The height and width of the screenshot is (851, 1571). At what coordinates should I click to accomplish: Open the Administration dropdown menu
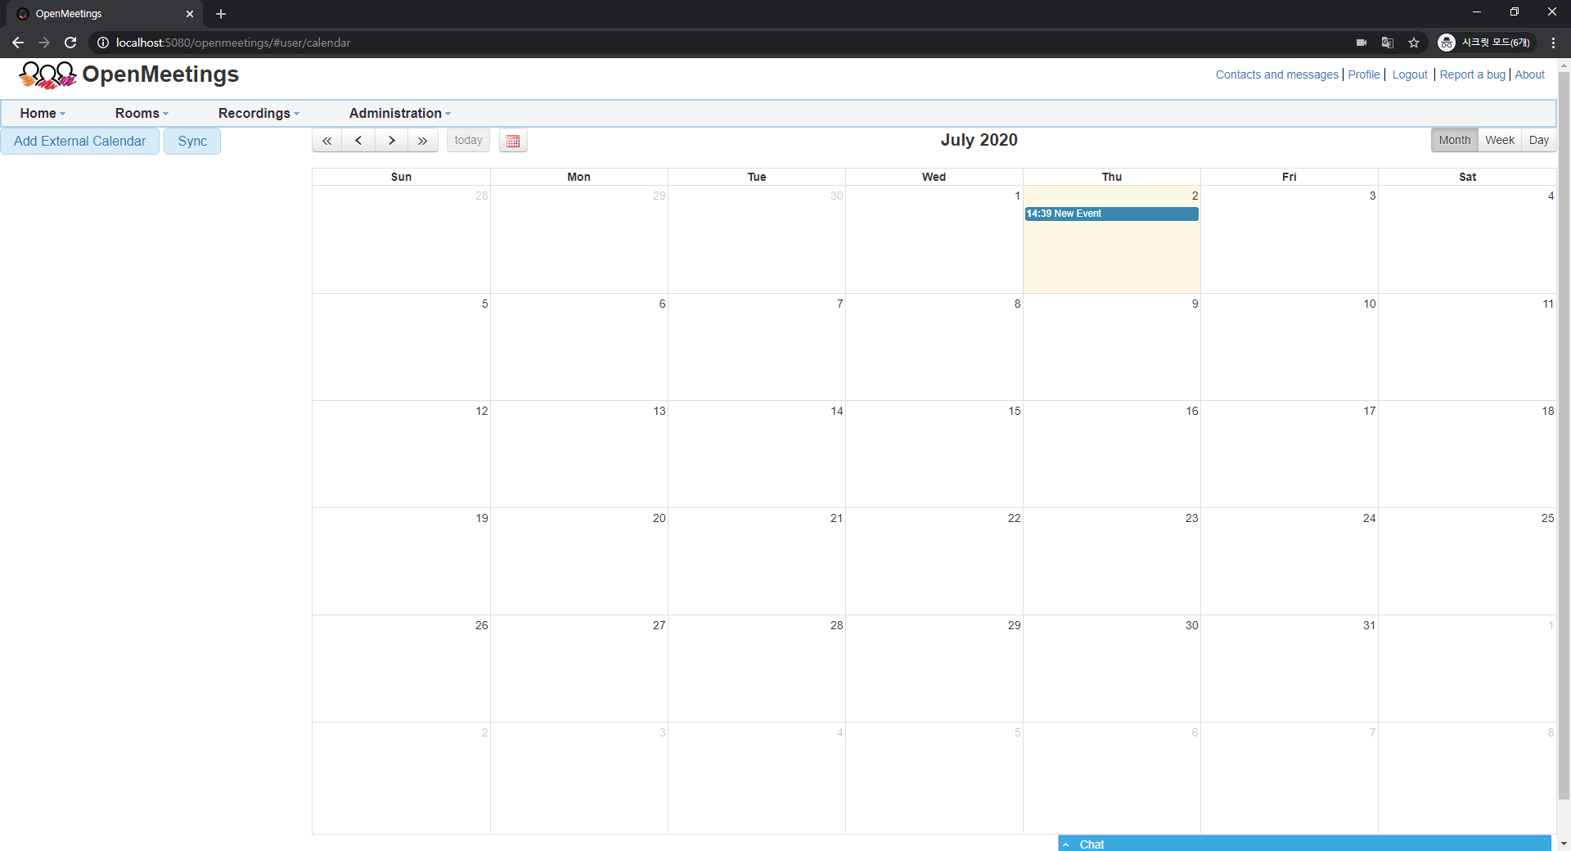(x=399, y=113)
